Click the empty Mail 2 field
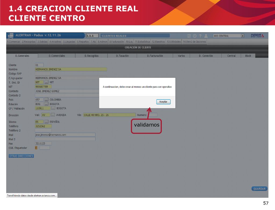 (65, 139)
